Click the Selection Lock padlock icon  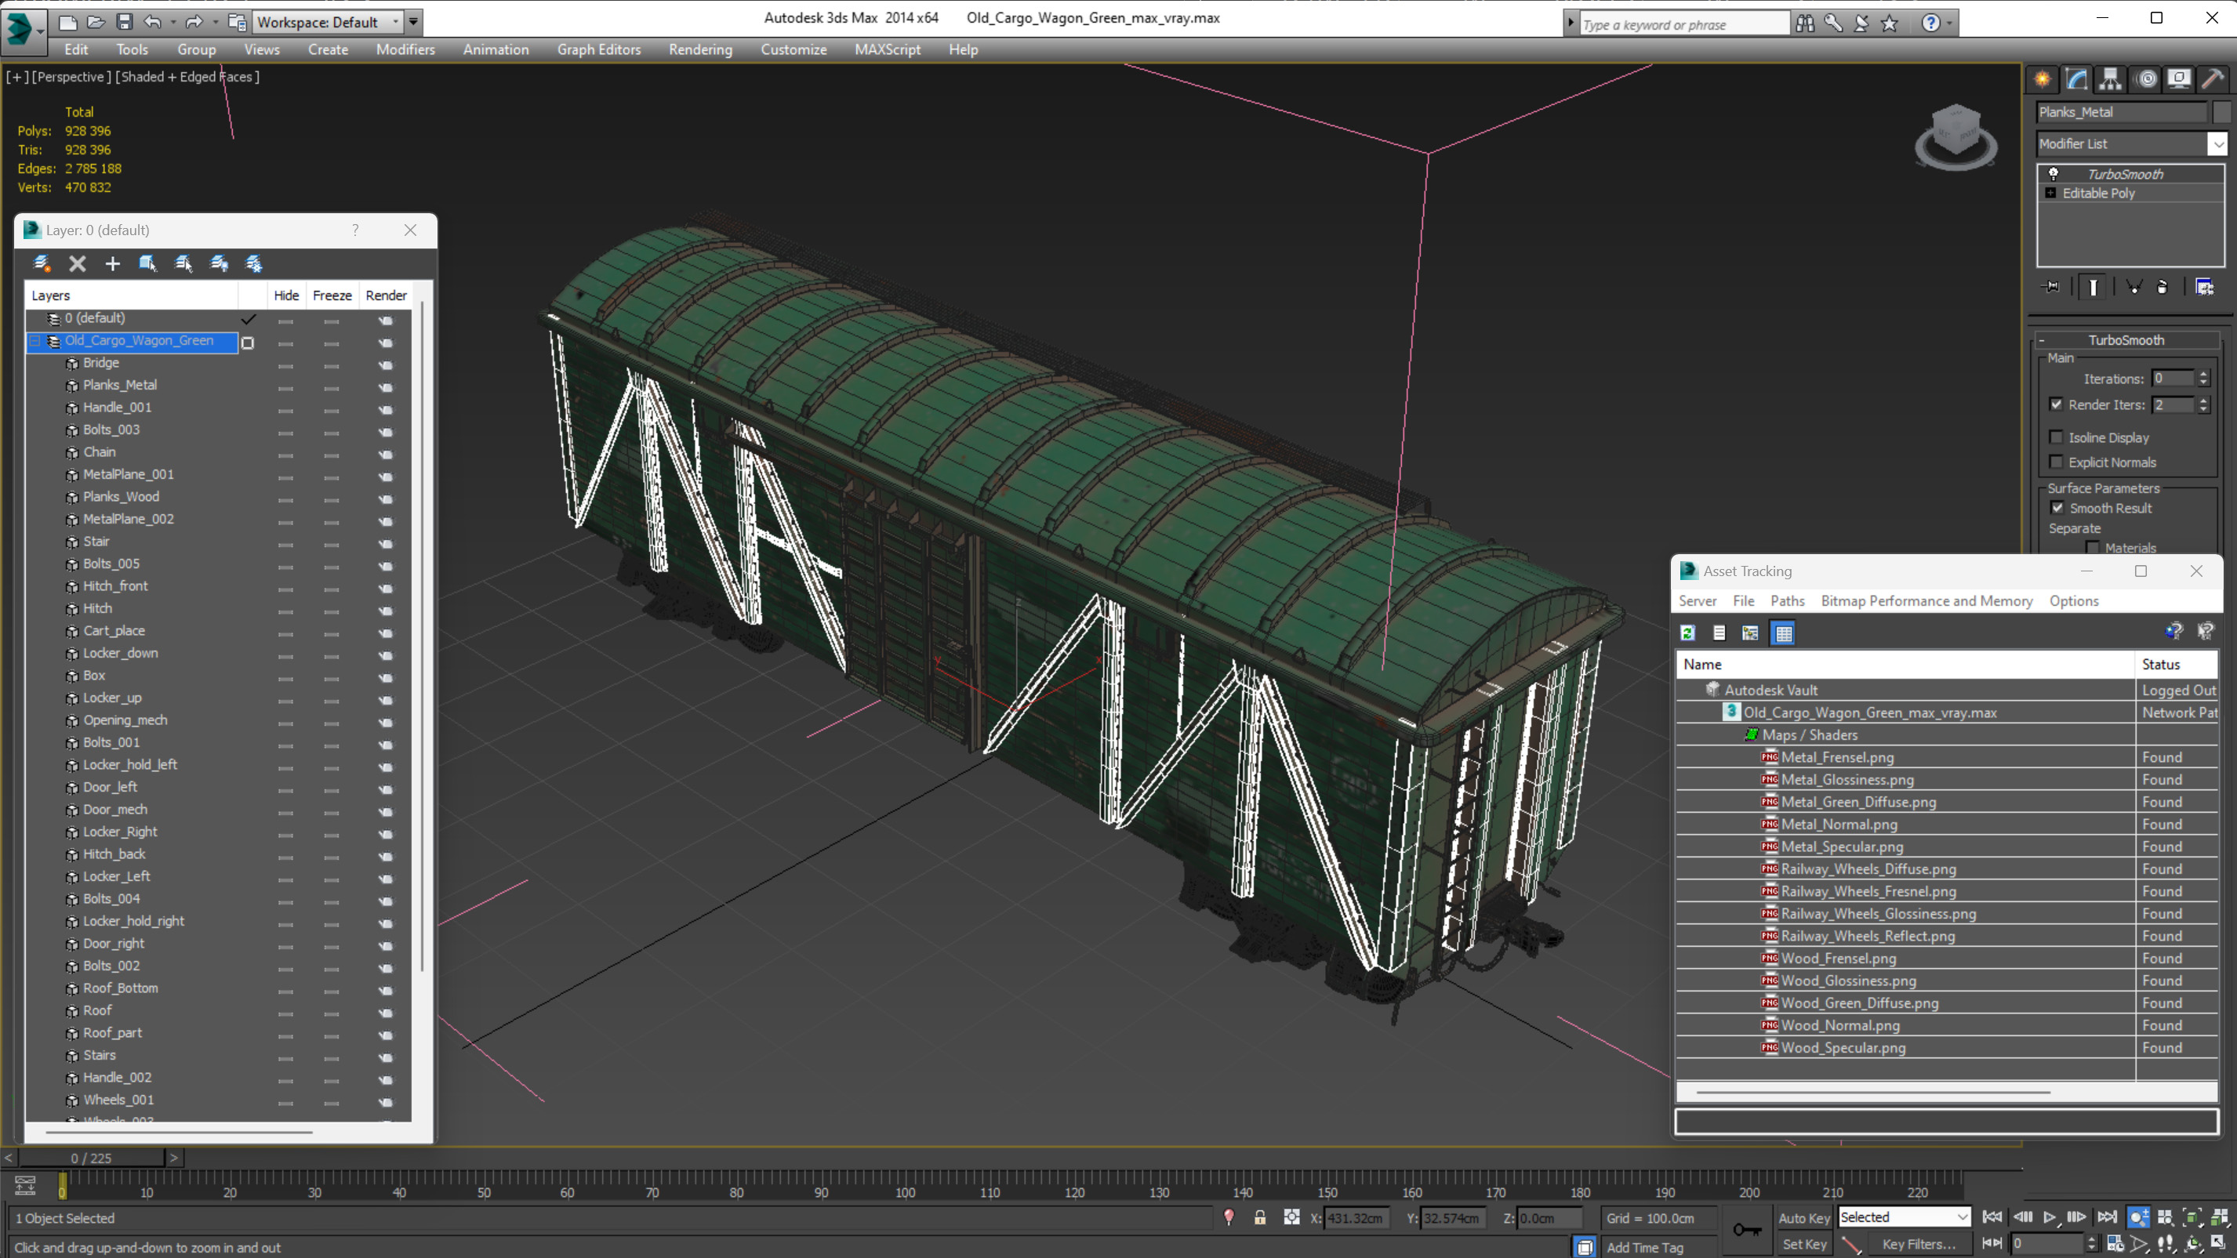(1260, 1217)
